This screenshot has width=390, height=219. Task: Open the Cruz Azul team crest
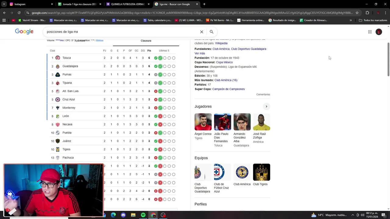coord(223,172)
